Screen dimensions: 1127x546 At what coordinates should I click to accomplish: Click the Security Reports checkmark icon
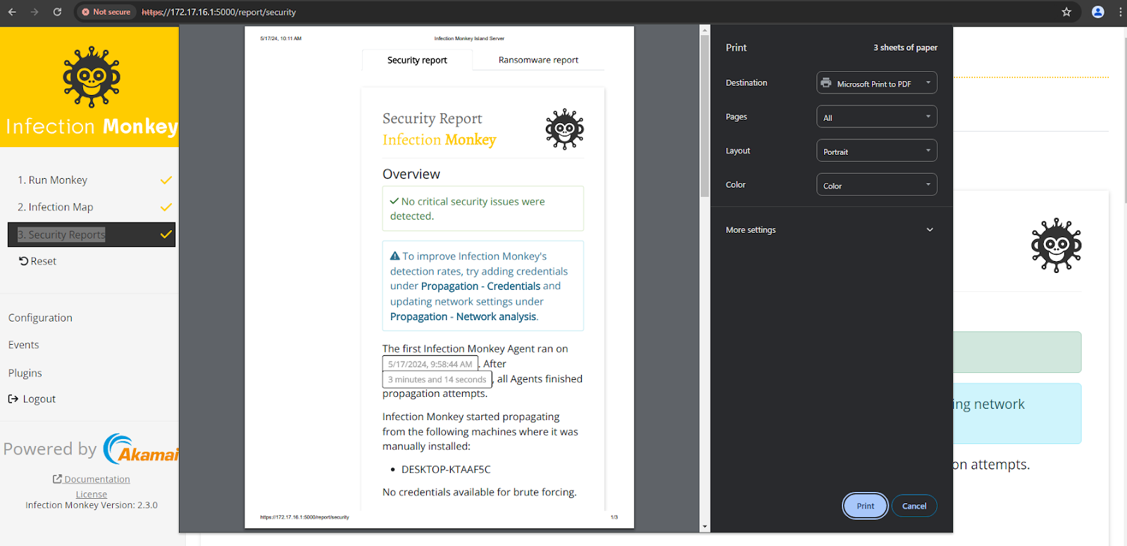[x=166, y=234]
